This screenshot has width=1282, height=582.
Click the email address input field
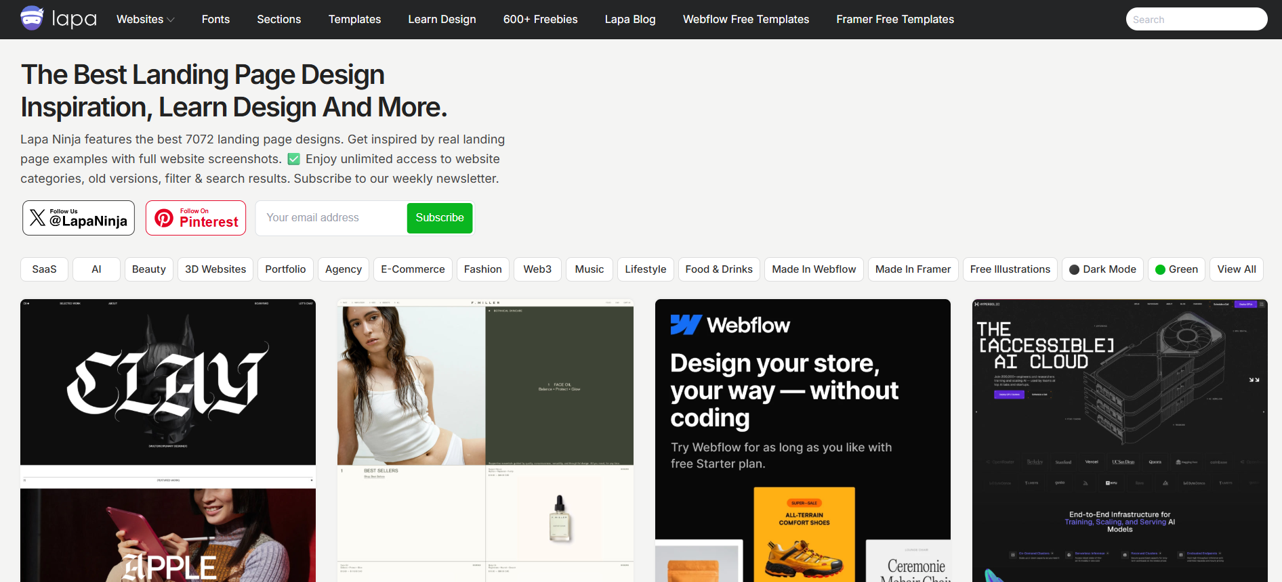[x=332, y=218]
